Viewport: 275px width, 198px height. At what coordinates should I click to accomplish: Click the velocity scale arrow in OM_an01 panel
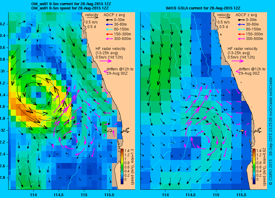tap(92, 18)
